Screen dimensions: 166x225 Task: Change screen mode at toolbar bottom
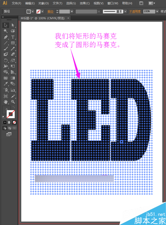tap(9, 134)
